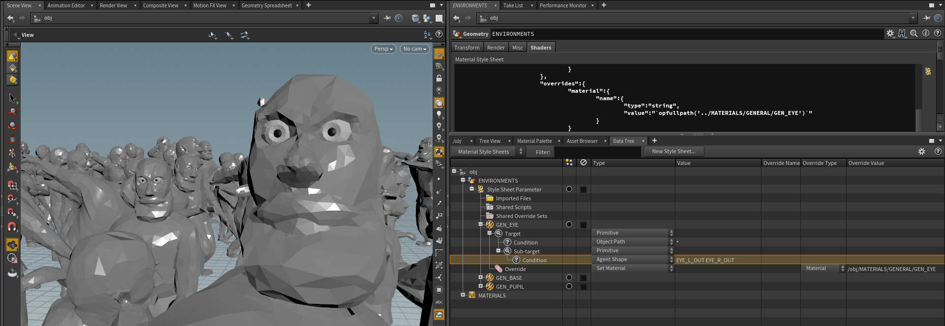Click the bypass column header icon
The height and width of the screenshot is (326, 945).
(583, 163)
